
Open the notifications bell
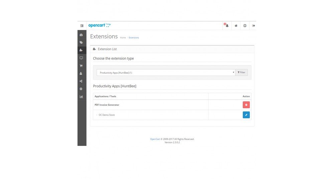(x=227, y=26)
